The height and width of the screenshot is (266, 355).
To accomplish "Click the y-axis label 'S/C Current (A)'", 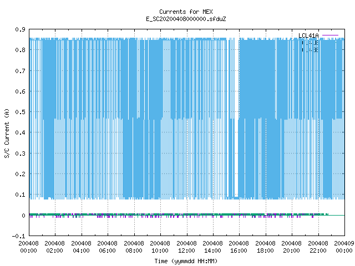I will (x=7, y=133).
